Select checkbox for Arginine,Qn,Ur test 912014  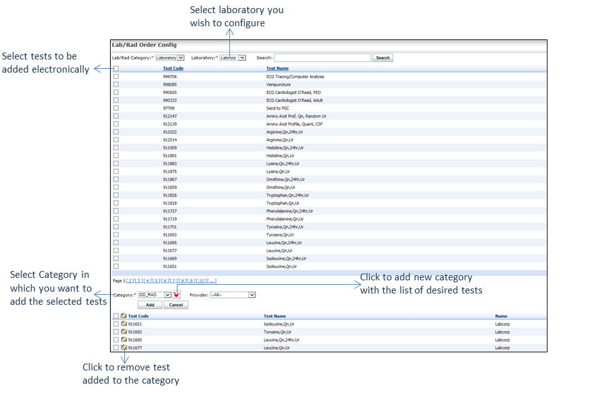tap(116, 140)
